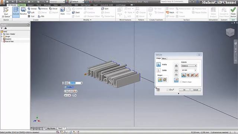Click the Undo arrow in quick access toolbar
This screenshot has width=238, height=134.
(20, 1)
